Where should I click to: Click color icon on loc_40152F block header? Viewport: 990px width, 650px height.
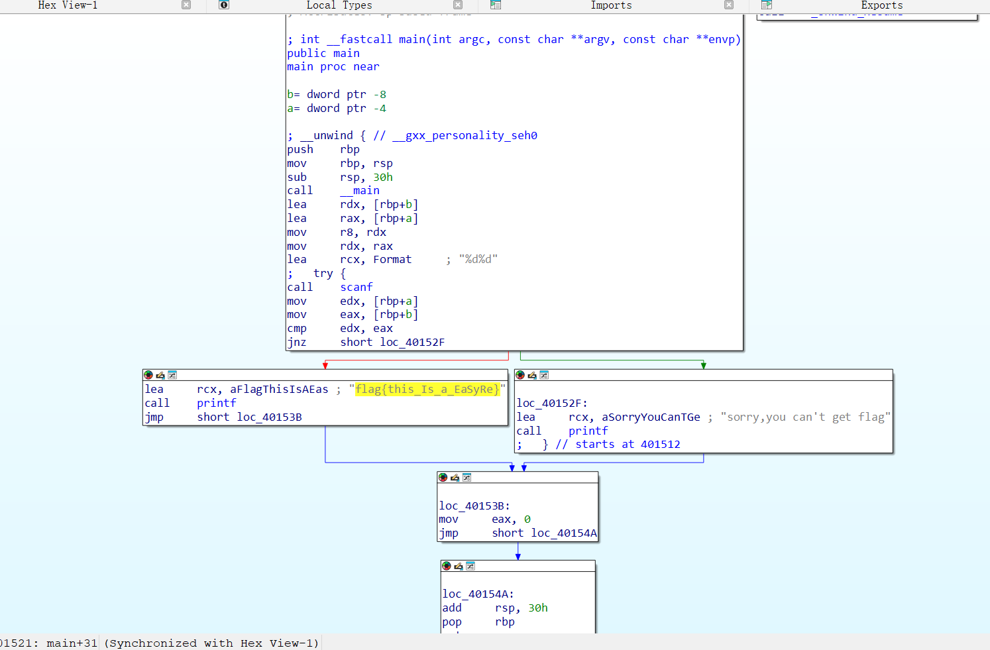520,375
